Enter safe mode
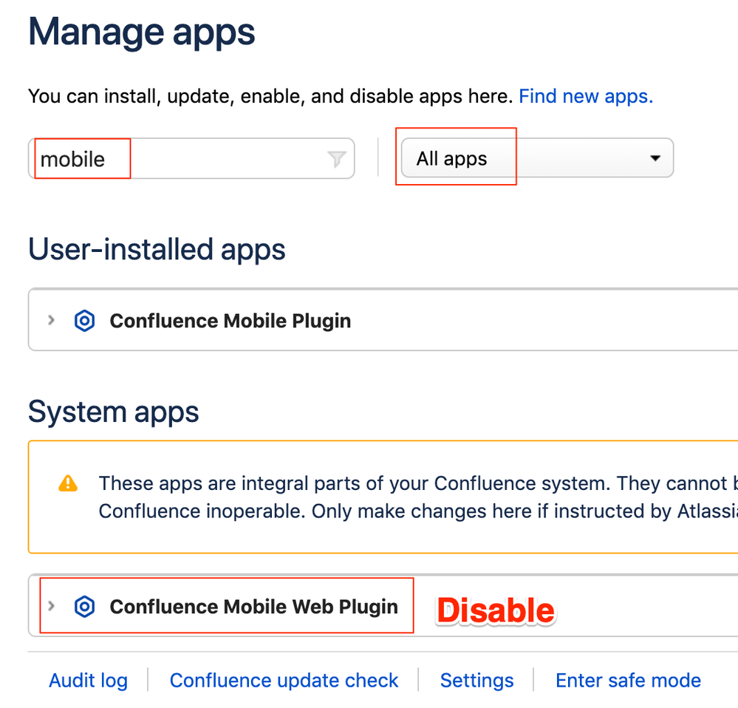Screen dimensions: 738x708 [627, 680]
